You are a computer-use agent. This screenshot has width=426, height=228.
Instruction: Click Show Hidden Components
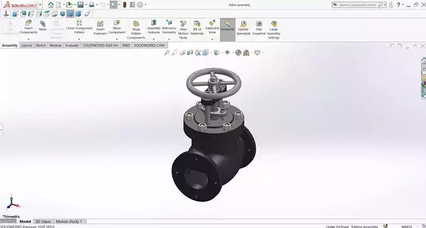pos(136,30)
